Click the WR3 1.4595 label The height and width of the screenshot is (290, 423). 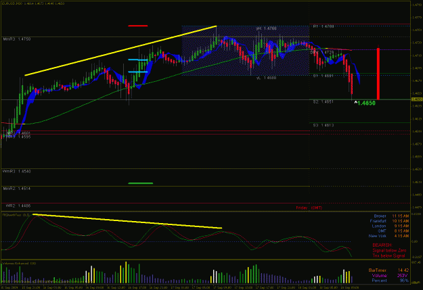[x=18, y=137]
